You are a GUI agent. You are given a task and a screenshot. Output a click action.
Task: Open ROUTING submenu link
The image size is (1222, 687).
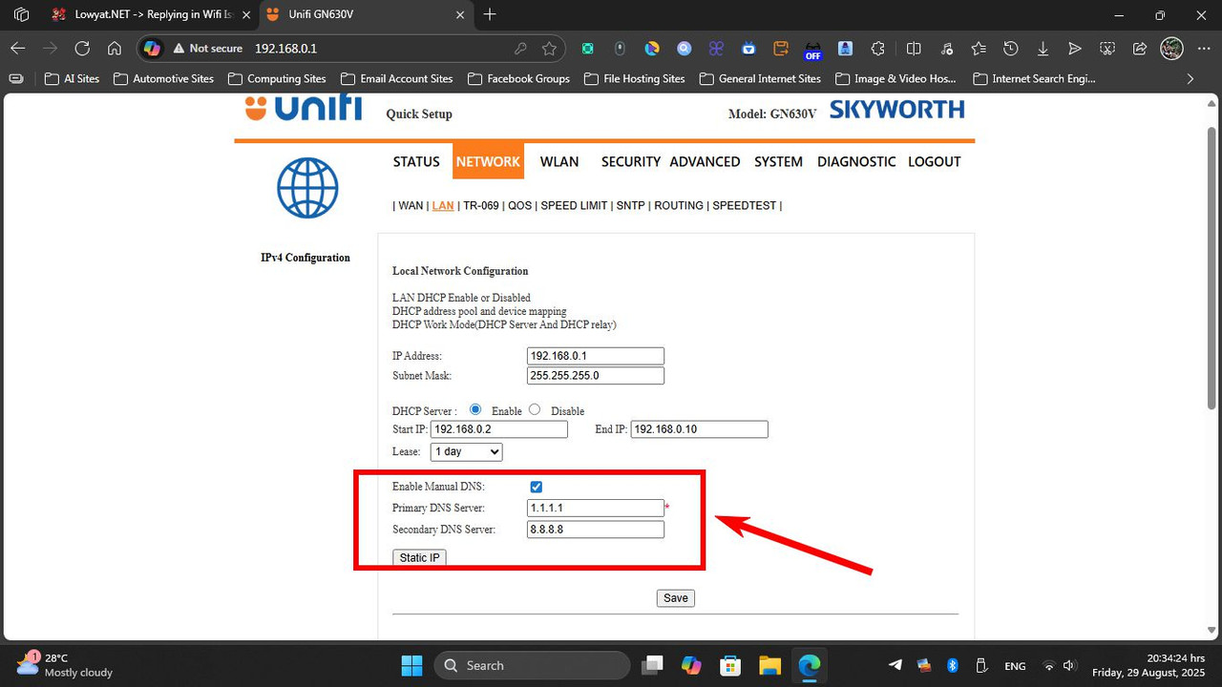tap(679, 205)
